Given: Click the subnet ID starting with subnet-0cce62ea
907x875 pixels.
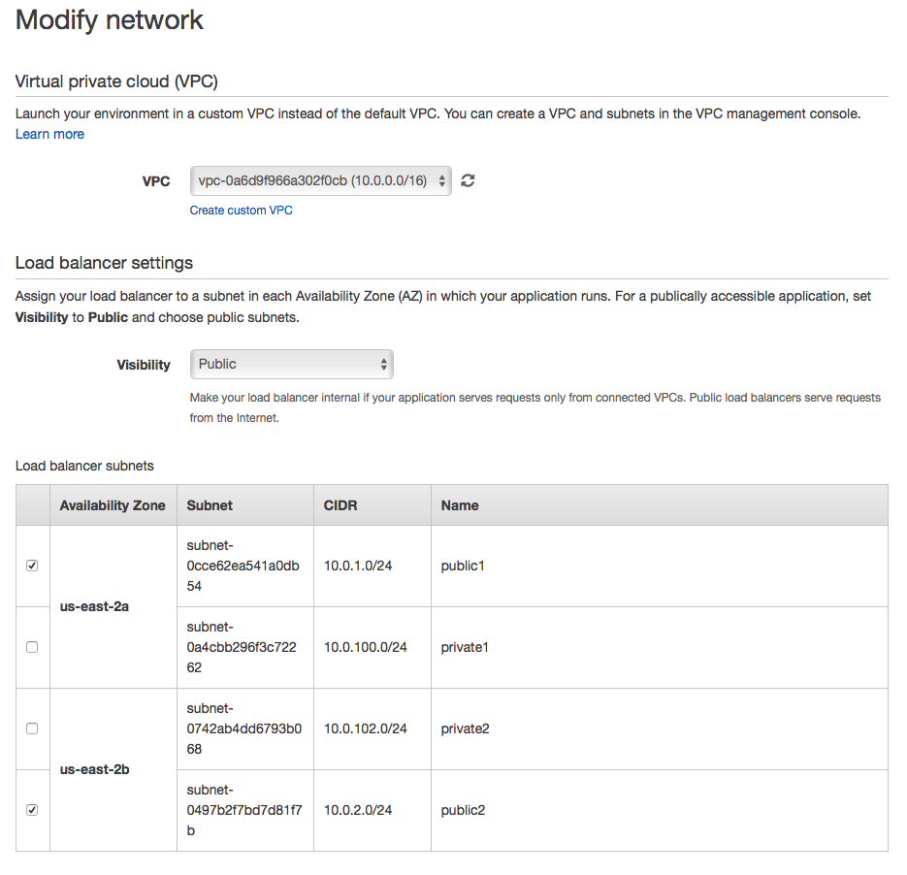Looking at the screenshot, I should [x=243, y=566].
